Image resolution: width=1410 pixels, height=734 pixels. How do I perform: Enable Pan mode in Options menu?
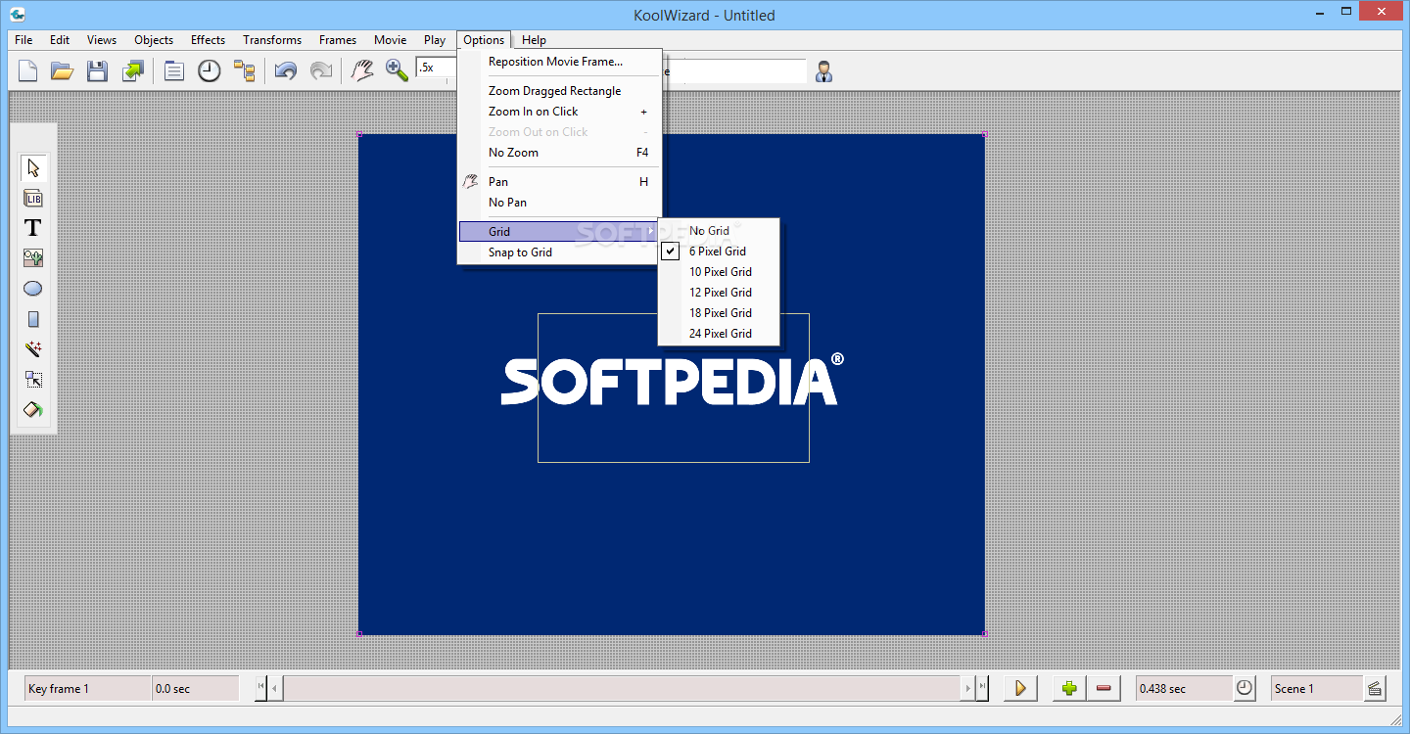560,182
